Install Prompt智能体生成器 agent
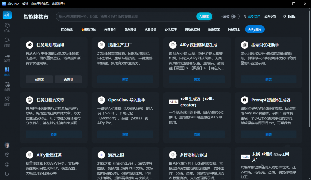The width and height of the screenshot is (311, 180). [268, 134]
